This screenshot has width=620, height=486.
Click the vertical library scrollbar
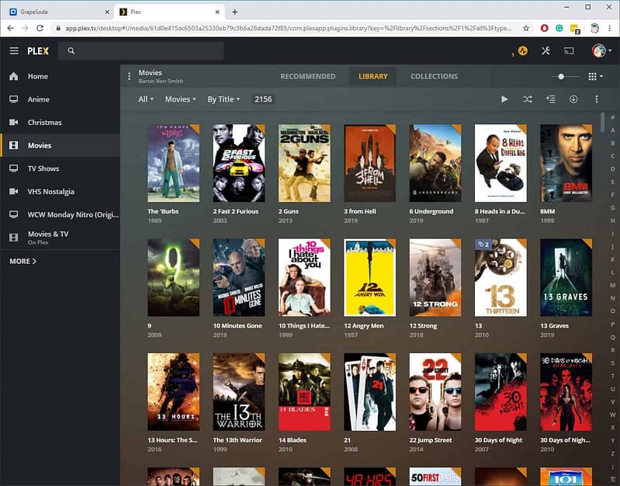tap(602, 123)
